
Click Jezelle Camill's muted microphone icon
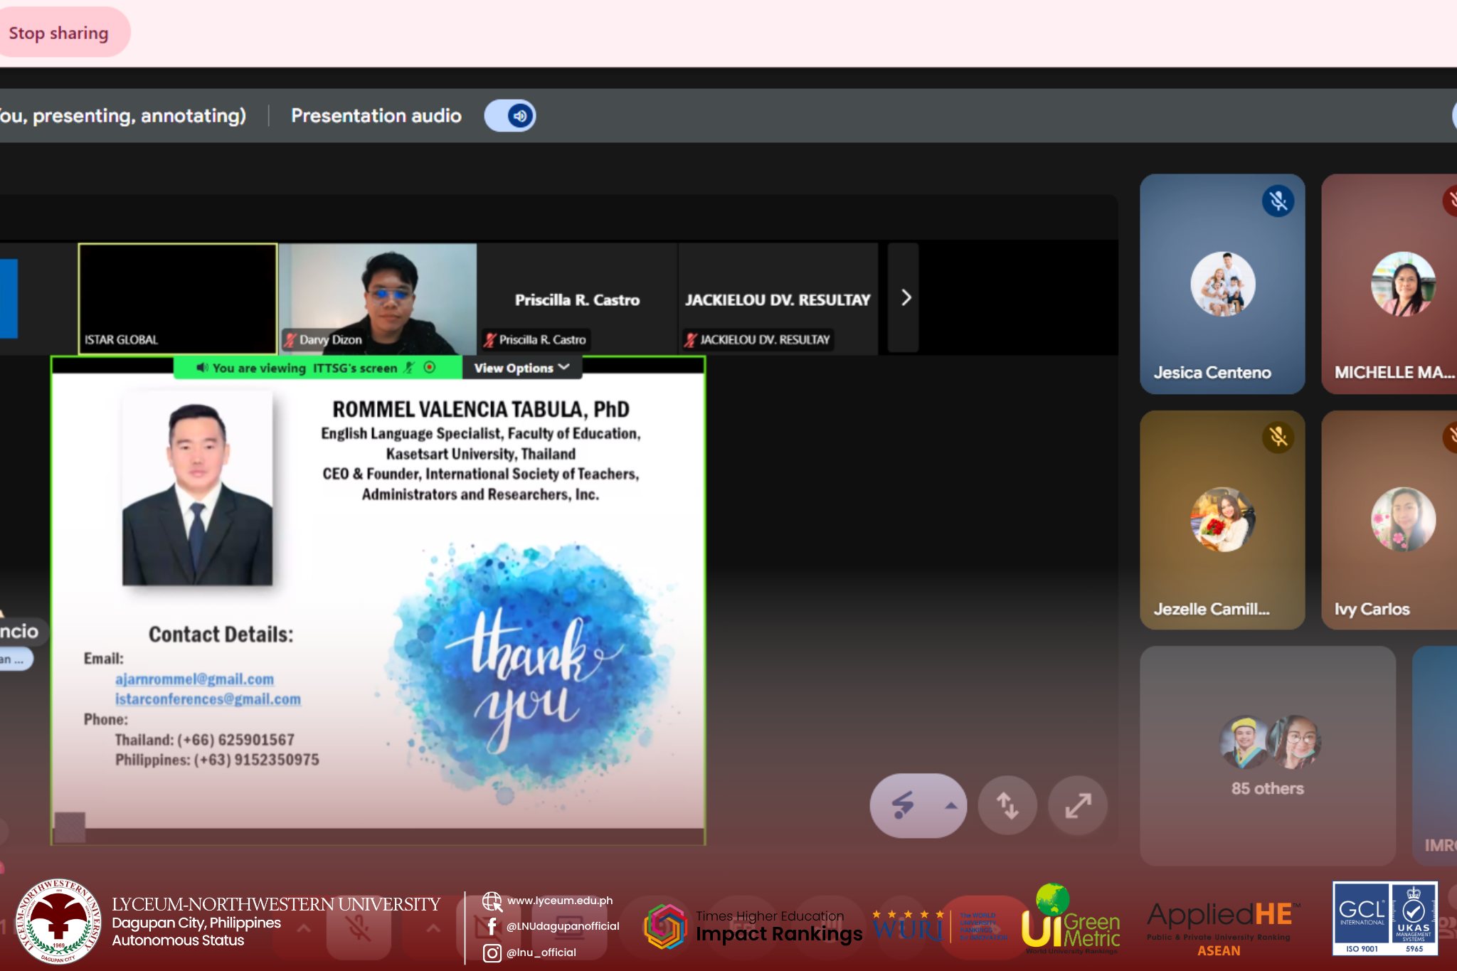(1278, 437)
